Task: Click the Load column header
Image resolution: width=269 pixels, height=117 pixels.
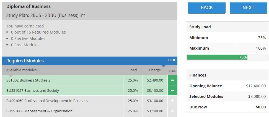Action: [x=133, y=70]
